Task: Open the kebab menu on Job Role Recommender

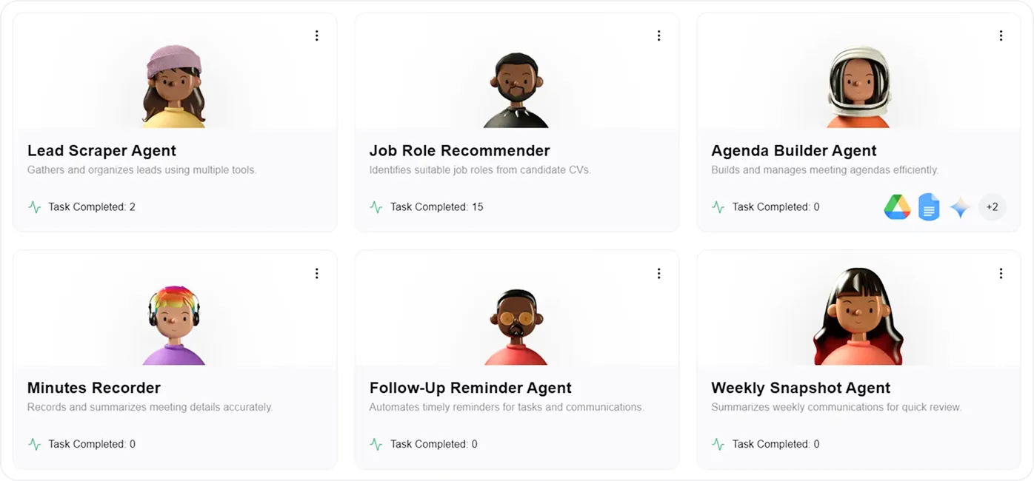Action: [658, 35]
